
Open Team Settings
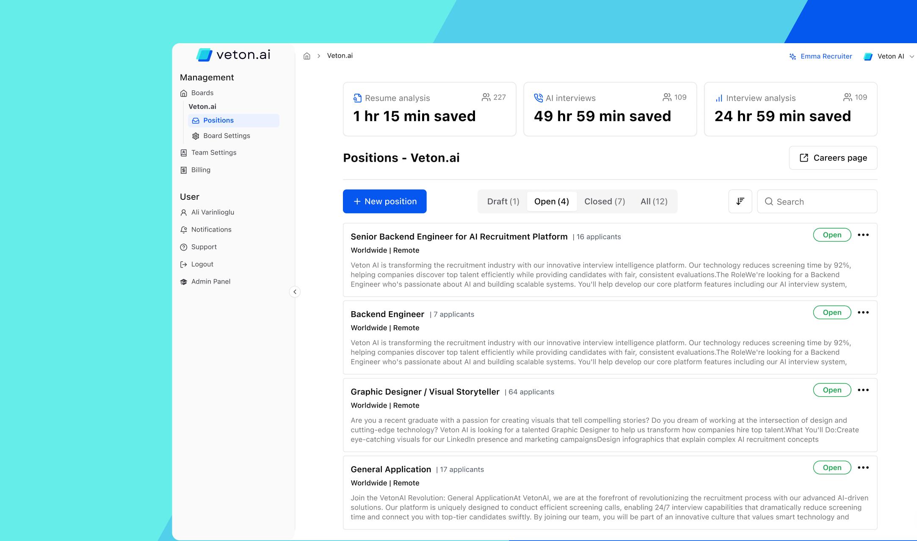pyautogui.click(x=213, y=152)
